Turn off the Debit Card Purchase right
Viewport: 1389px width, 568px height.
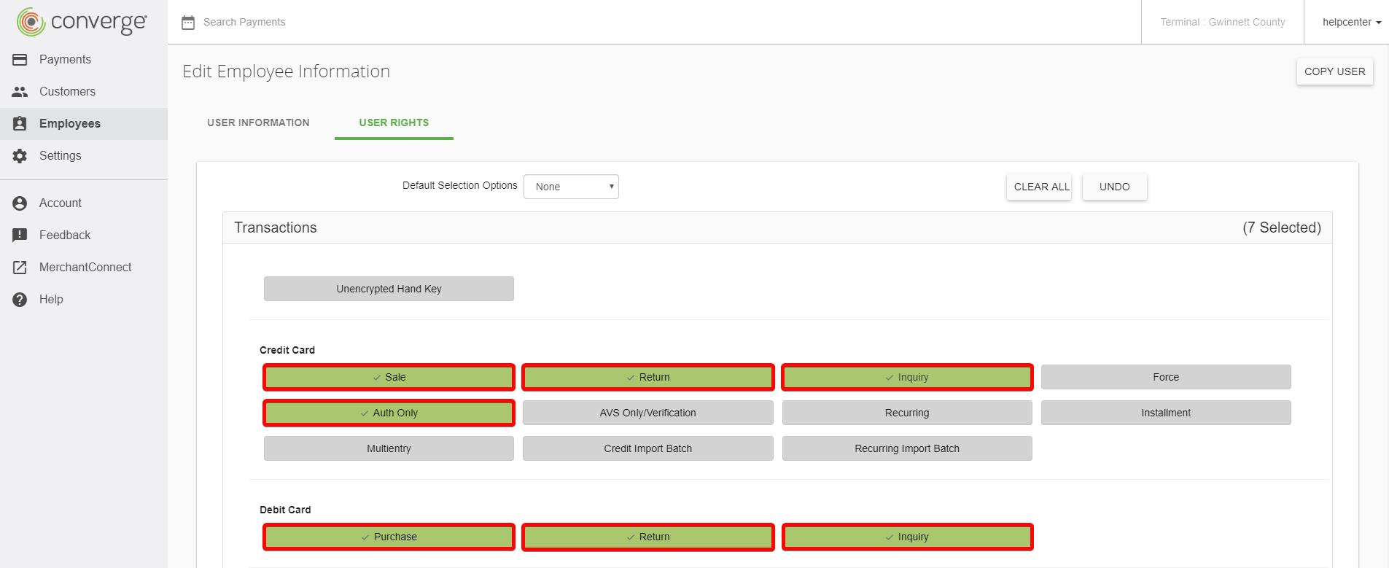coord(389,537)
